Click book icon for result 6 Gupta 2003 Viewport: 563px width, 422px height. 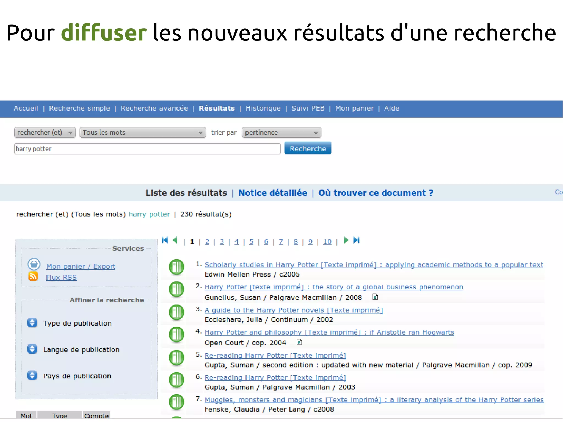click(176, 380)
